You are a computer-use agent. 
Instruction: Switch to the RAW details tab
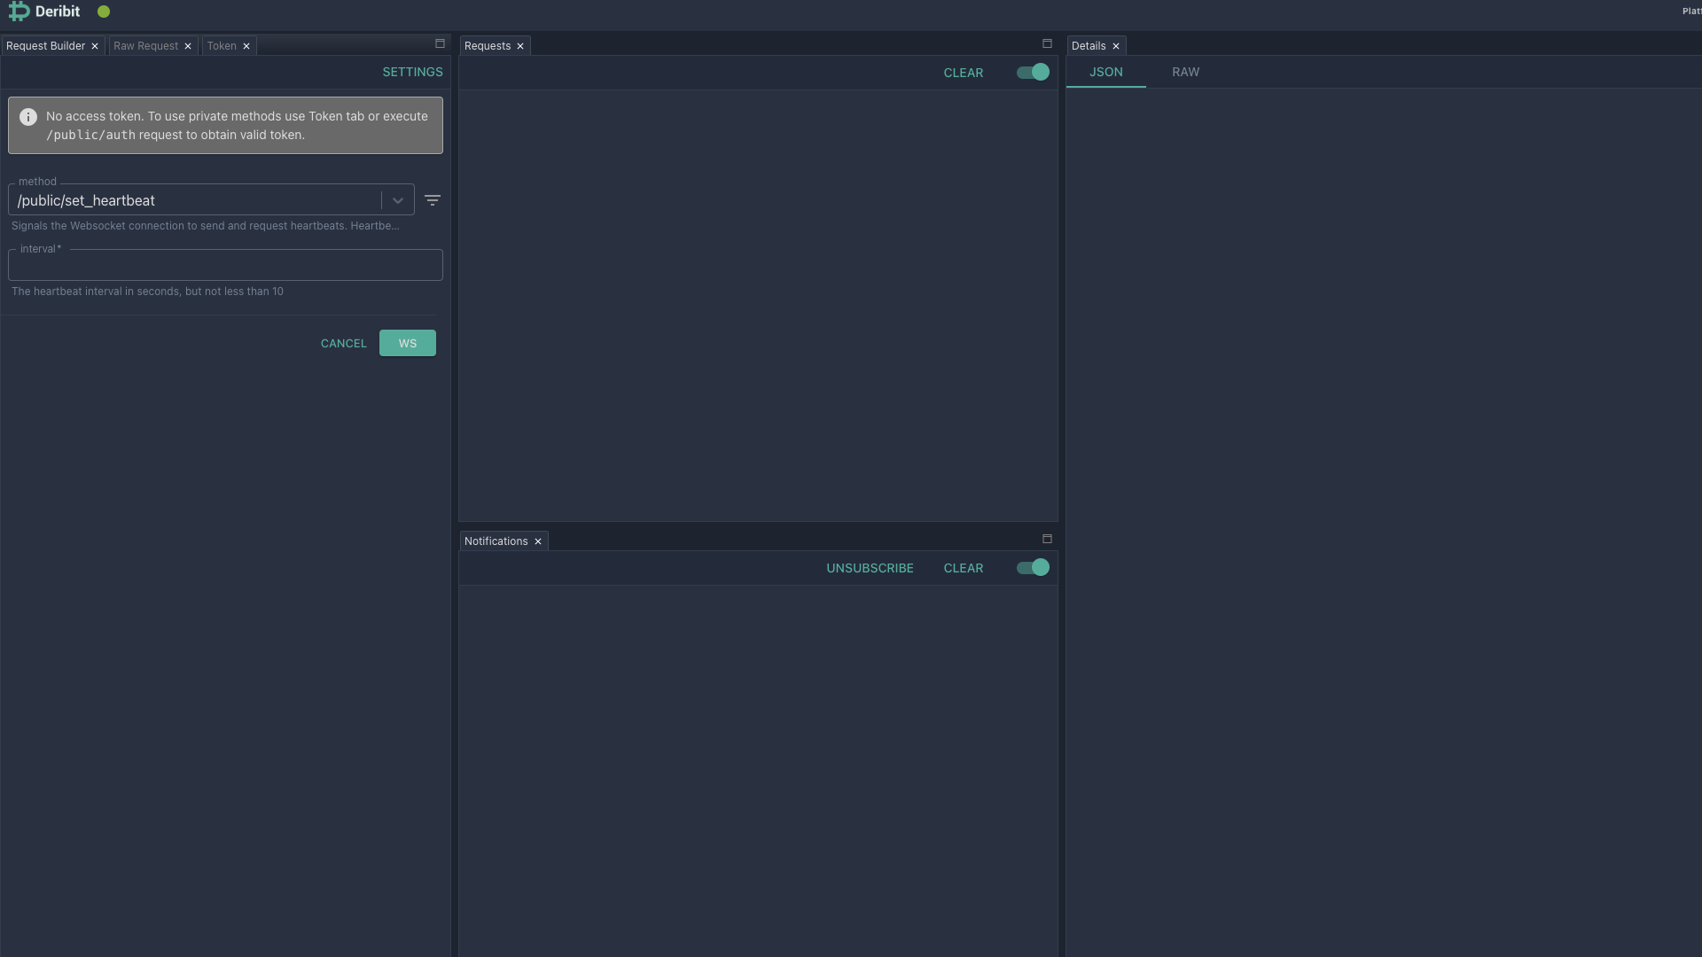(1185, 73)
